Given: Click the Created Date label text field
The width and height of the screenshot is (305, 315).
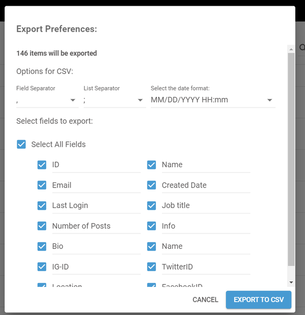Looking at the screenshot, I should 205,185.
